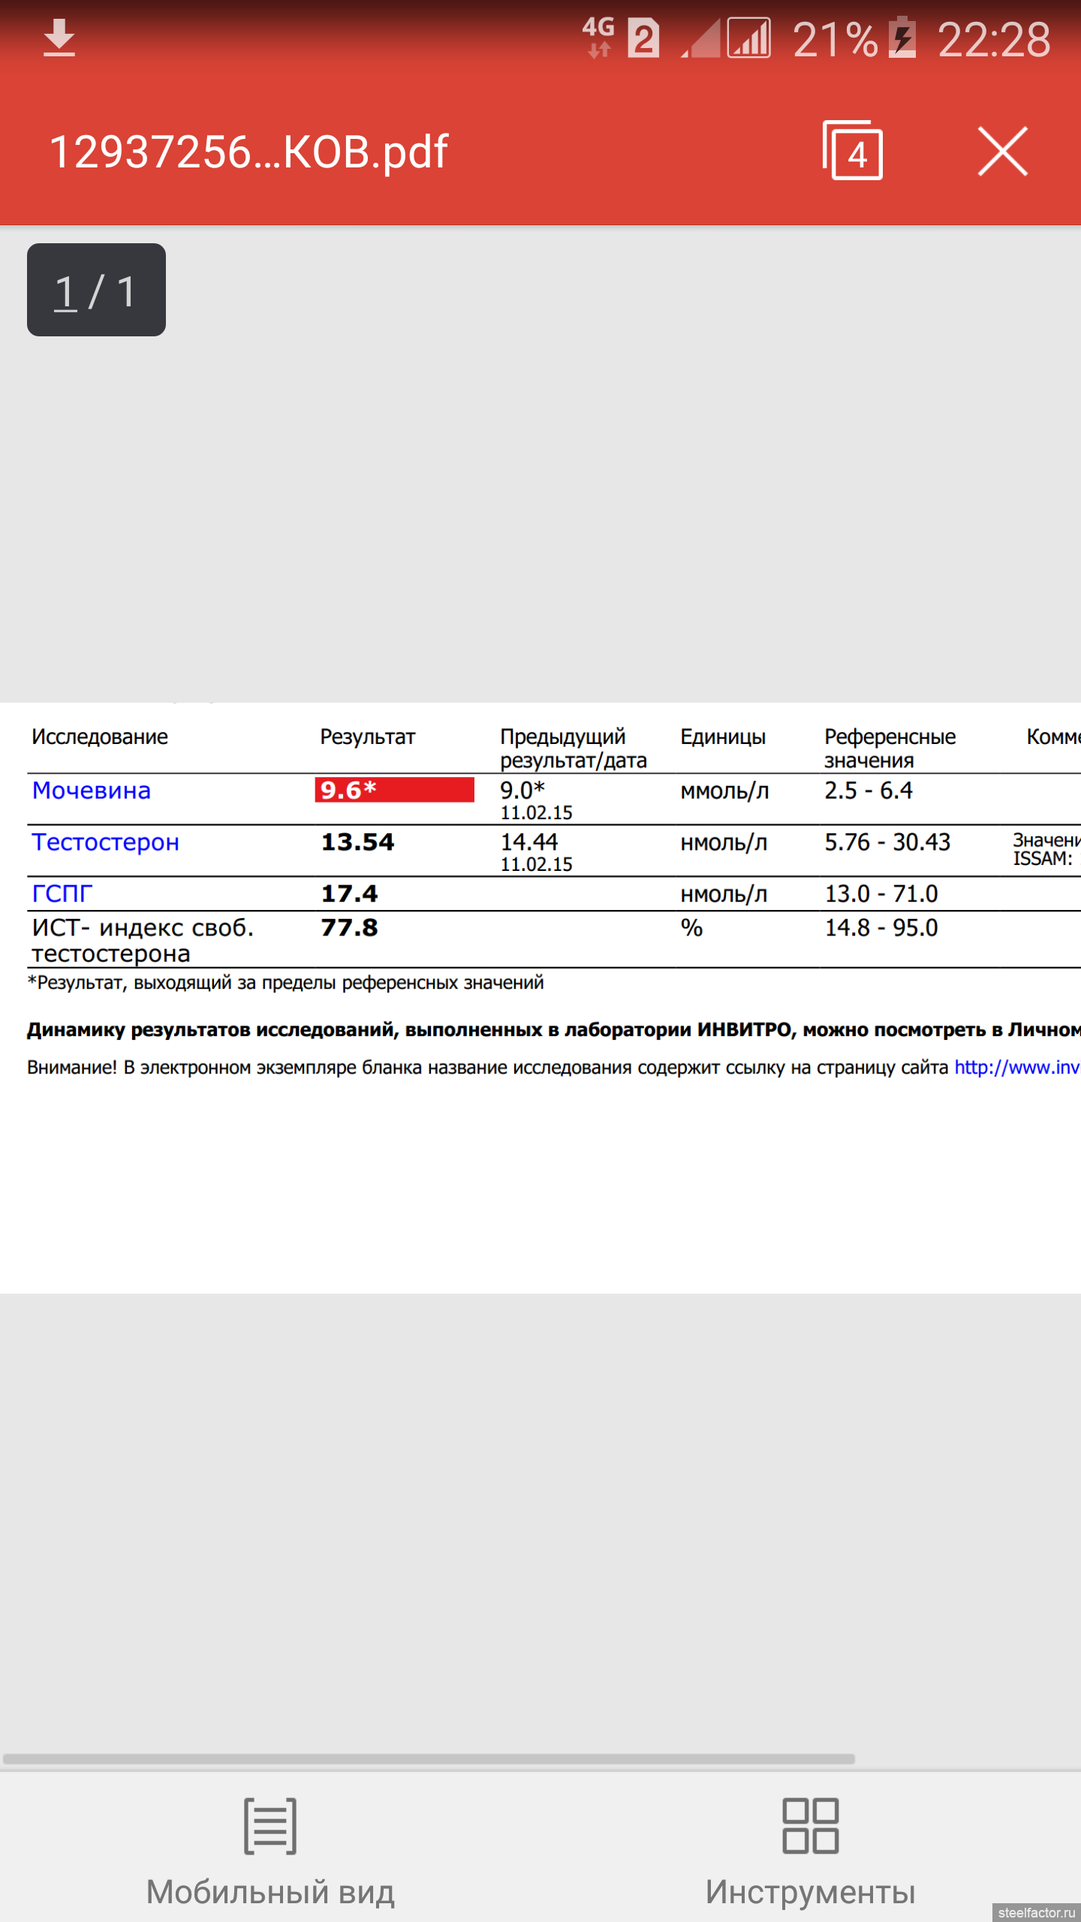Tap the battery charging icon
This screenshot has width=1081, height=1922.
(x=902, y=38)
